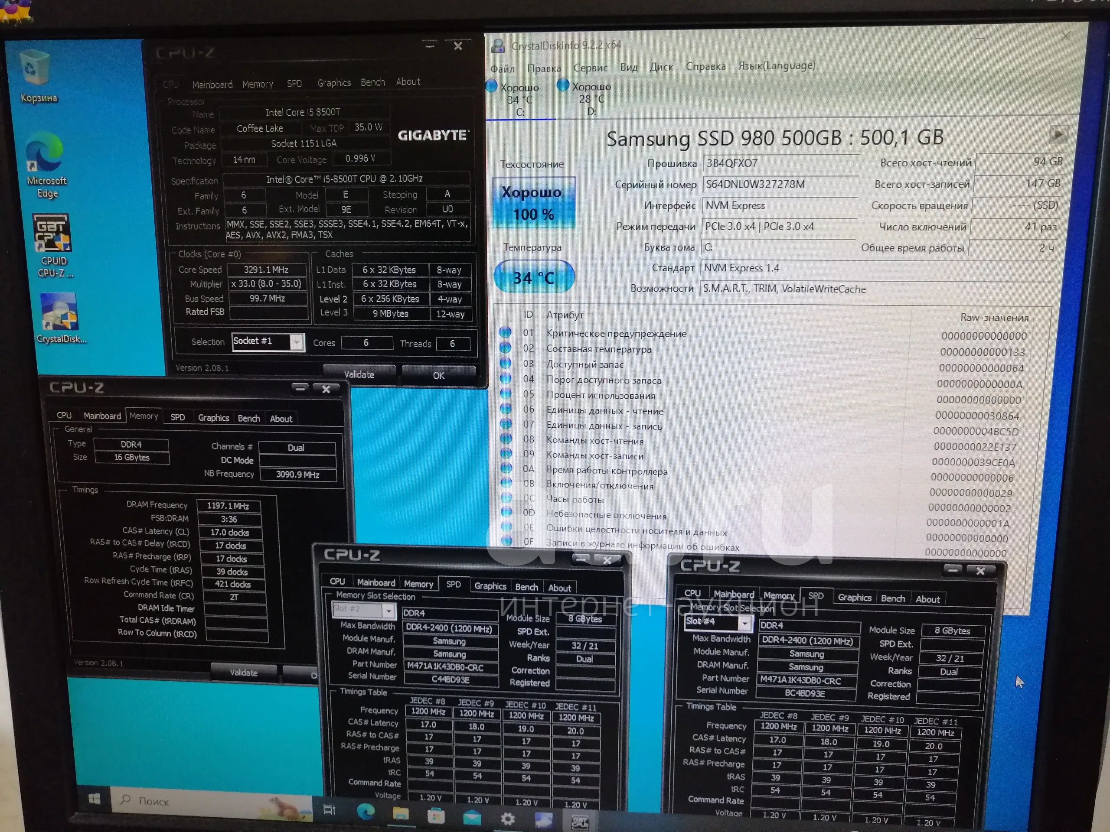The width and height of the screenshot is (1110, 832).
Task: Click the Intel Core i5 8500T name field
Action: (x=304, y=112)
